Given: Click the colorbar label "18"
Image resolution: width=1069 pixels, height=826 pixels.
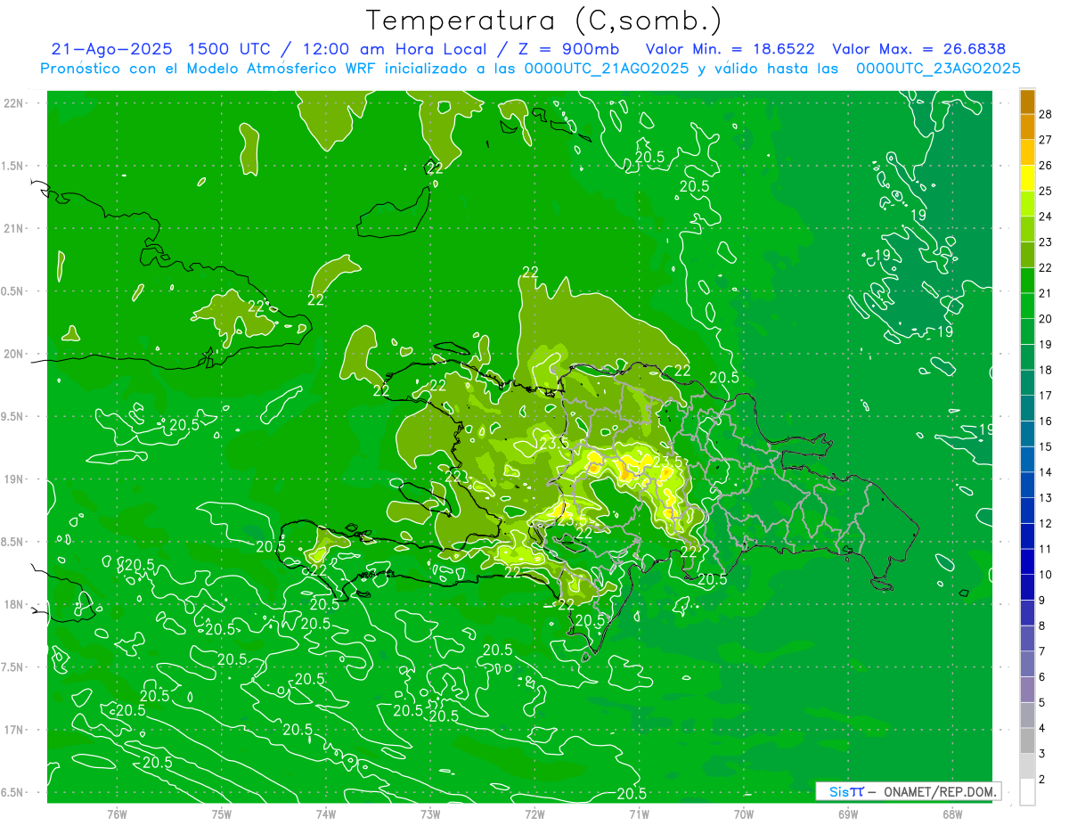Looking at the screenshot, I should (x=1045, y=370).
